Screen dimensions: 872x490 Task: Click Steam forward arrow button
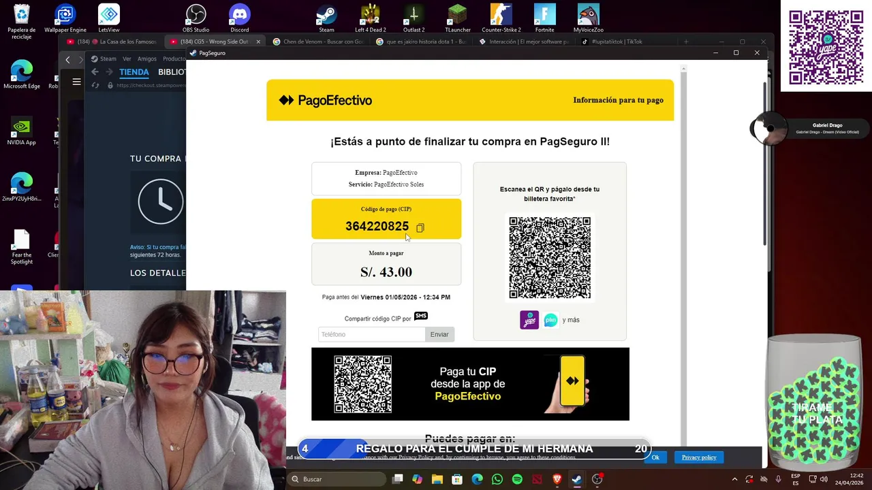point(109,72)
